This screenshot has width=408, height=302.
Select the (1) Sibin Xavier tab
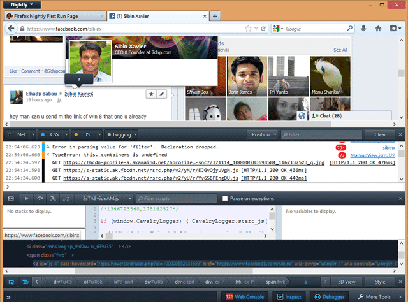coord(158,16)
